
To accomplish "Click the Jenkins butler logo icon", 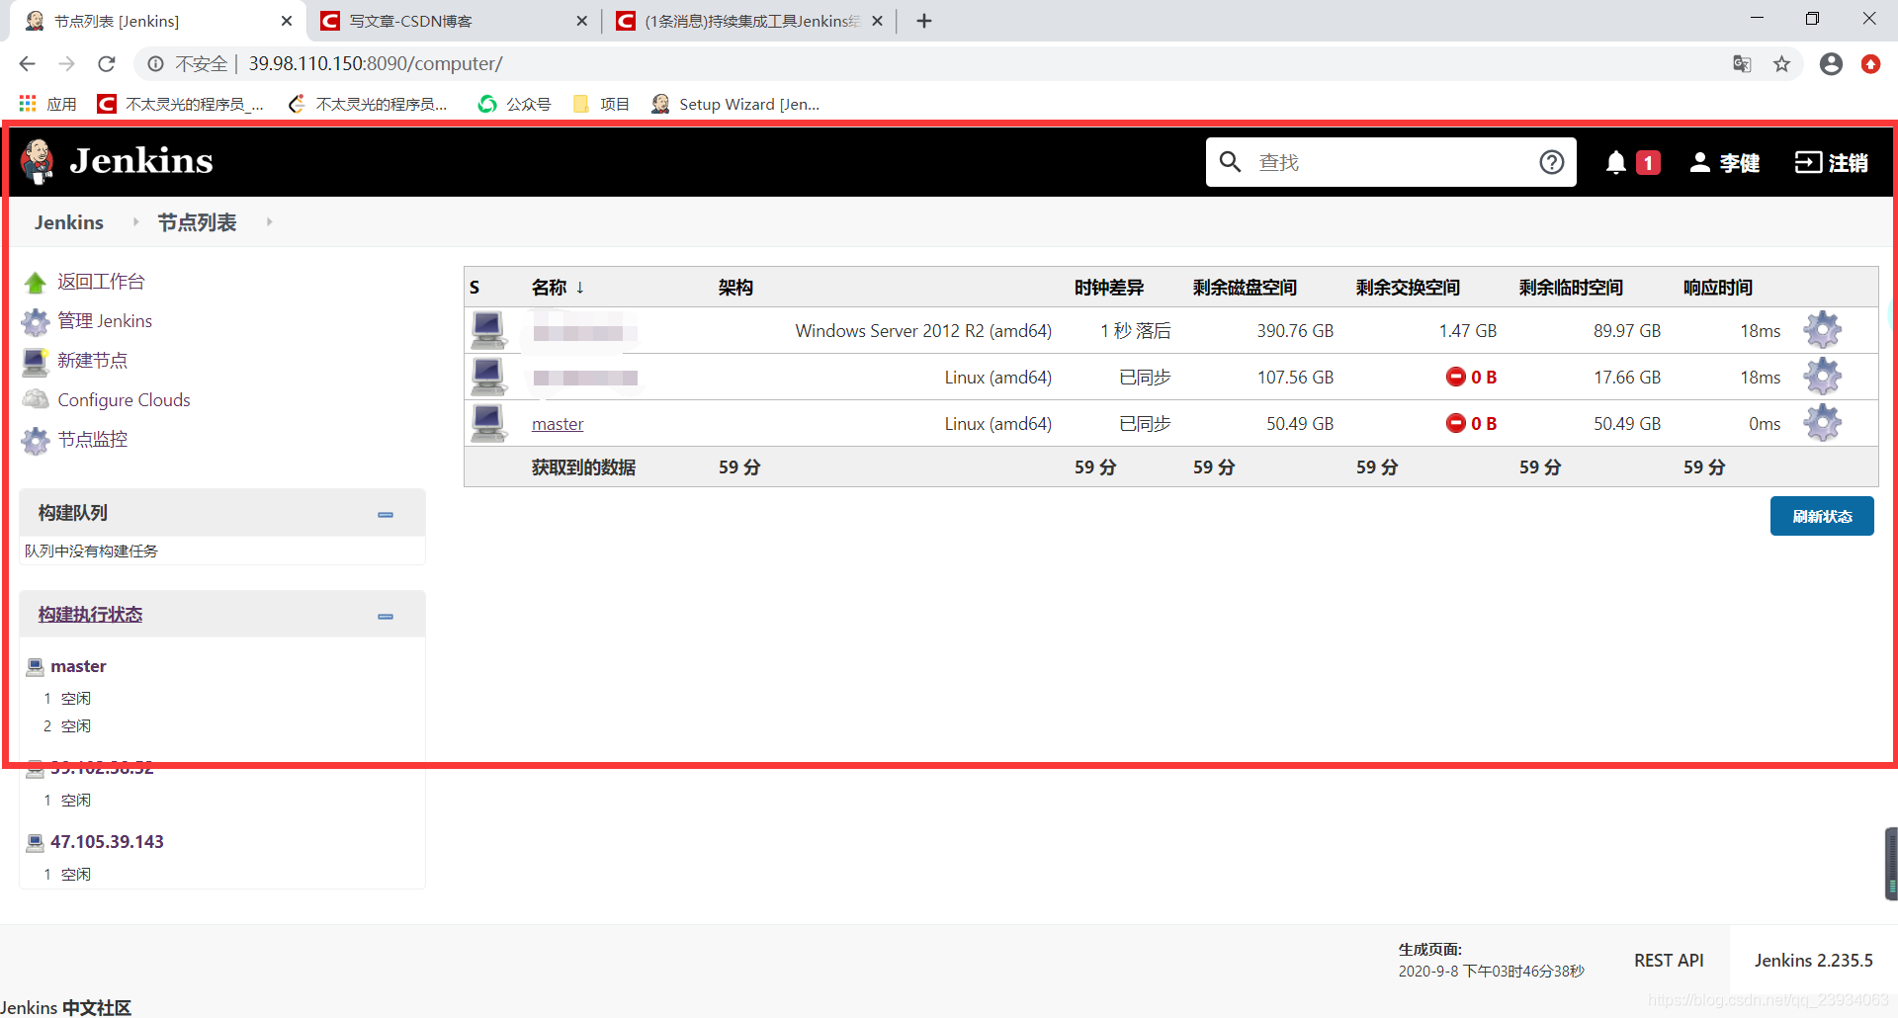I will coord(38,161).
